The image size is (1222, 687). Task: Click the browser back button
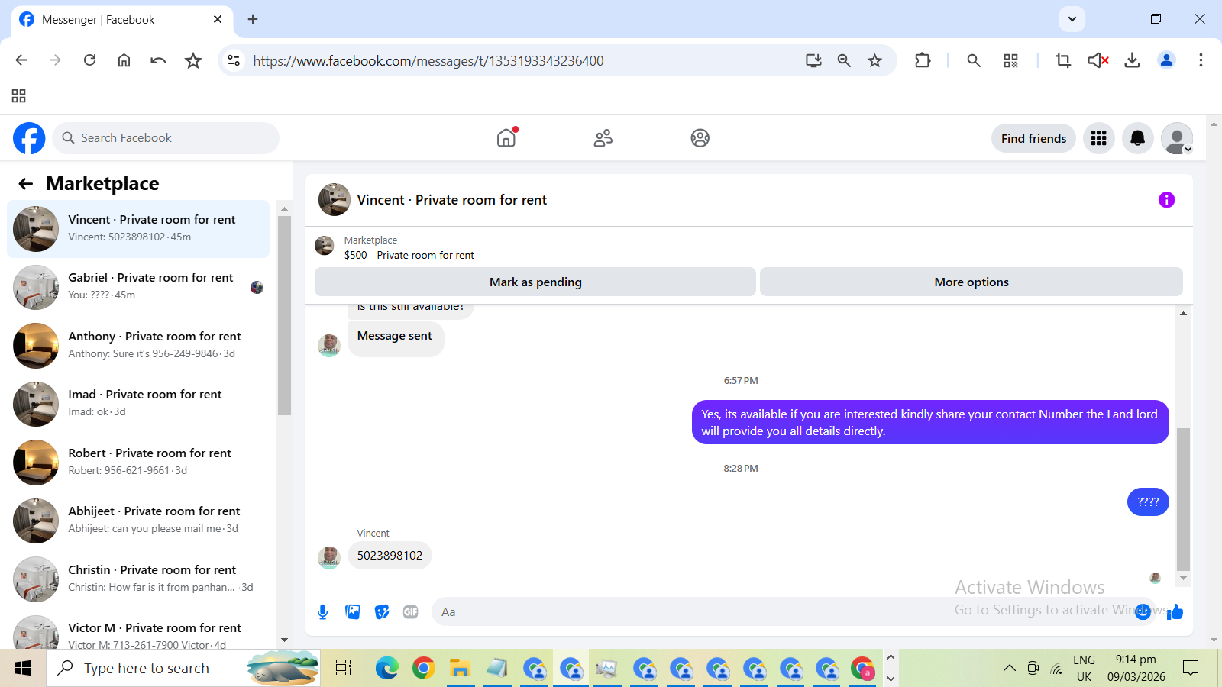coord(21,60)
